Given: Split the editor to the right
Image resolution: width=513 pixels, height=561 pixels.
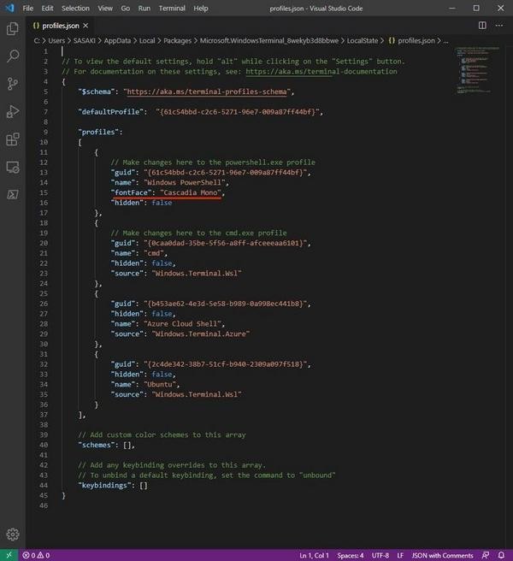Looking at the screenshot, I should tap(482, 26).
